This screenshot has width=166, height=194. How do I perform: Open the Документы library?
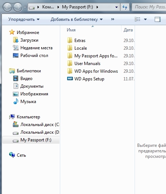coord(32,86)
